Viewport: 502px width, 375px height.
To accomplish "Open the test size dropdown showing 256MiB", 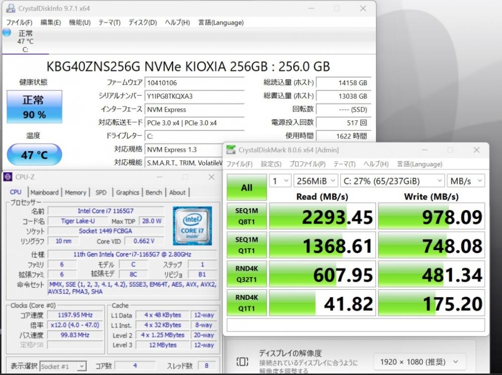I will [316, 181].
